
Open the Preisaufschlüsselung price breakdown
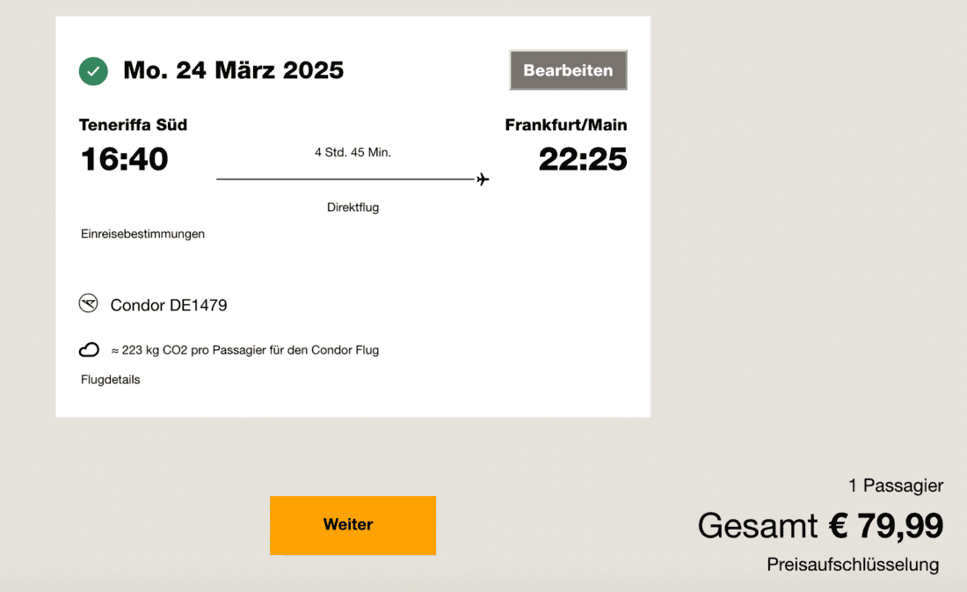[x=852, y=565]
